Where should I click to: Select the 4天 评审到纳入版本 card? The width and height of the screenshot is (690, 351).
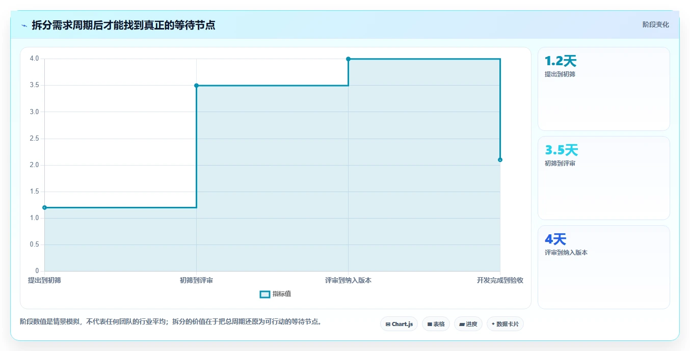pos(603,267)
